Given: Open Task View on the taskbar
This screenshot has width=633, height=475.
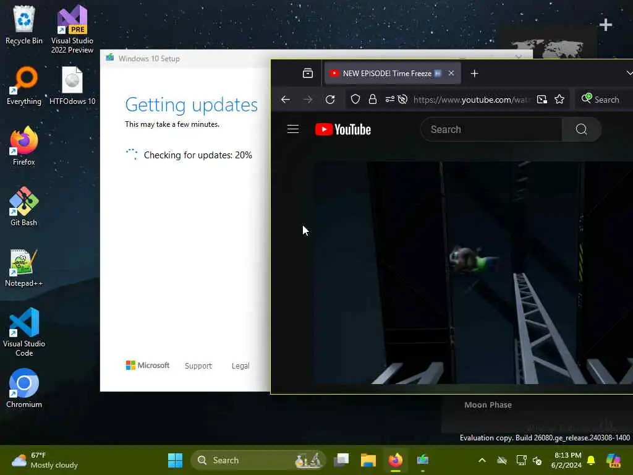Looking at the screenshot, I should [341, 460].
